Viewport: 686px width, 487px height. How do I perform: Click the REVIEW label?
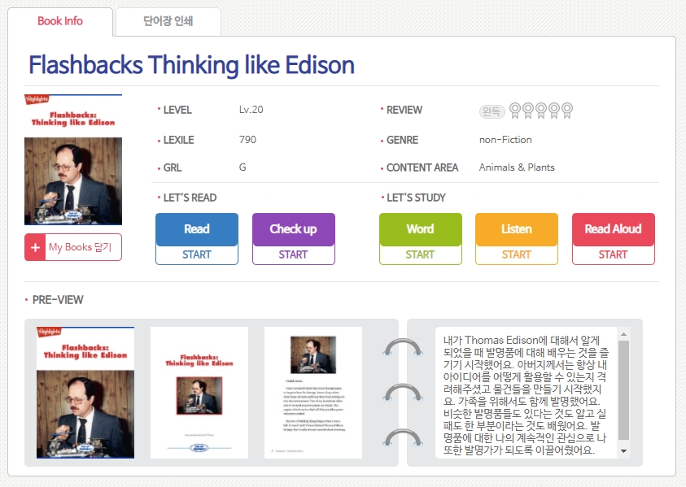pyautogui.click(x=404, y=110)
